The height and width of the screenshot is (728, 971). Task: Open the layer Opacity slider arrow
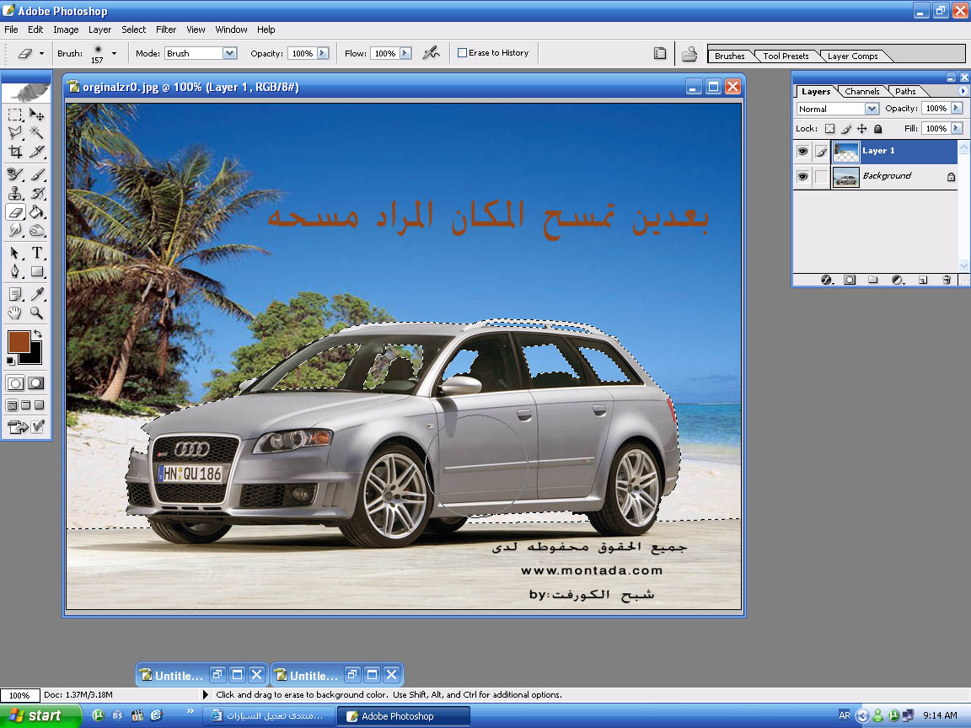[957, 109]
